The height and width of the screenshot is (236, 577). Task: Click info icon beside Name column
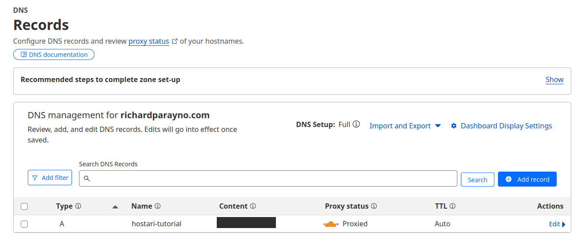(x=158, y=206)
